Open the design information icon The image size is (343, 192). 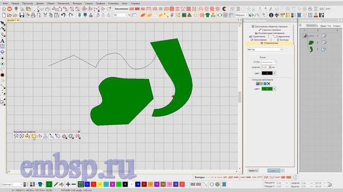coord(271,15)
